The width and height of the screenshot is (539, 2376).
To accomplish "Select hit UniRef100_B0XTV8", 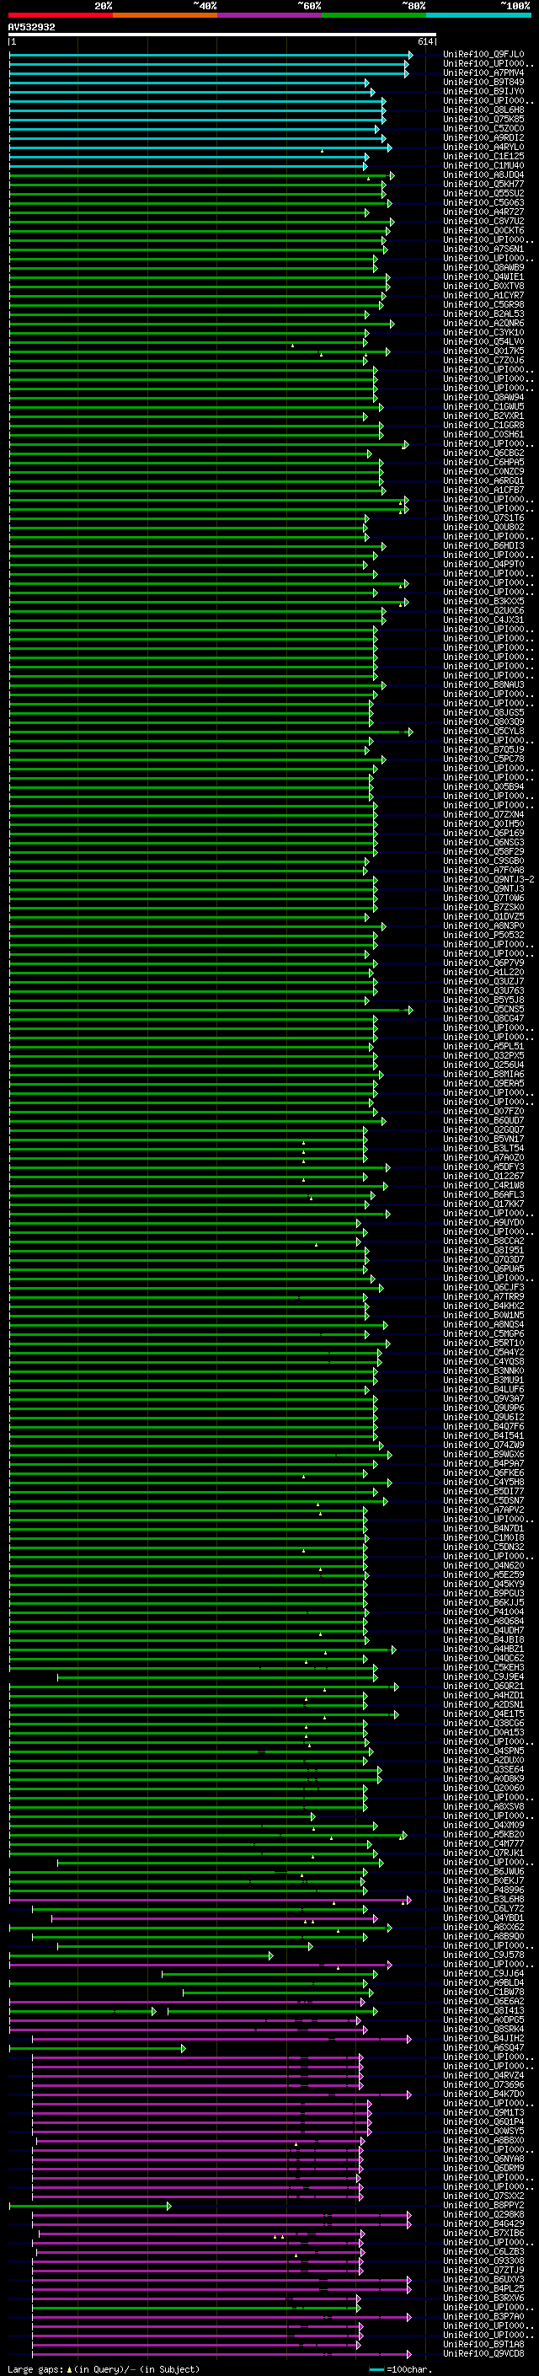I will click(483, 286).
